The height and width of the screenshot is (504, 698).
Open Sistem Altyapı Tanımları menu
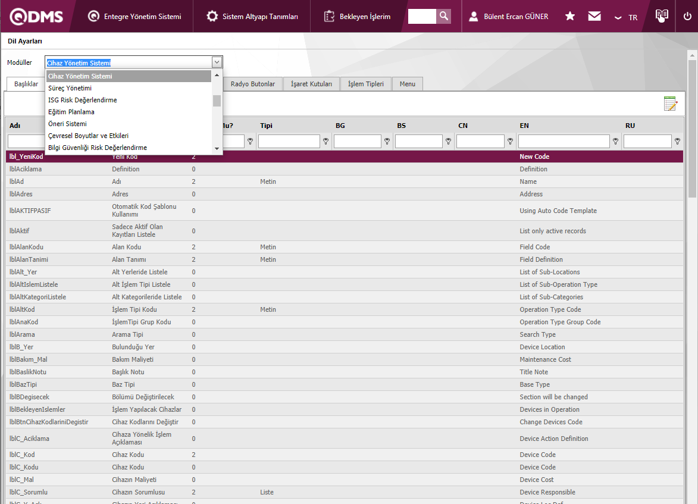(x=253, y=17)
